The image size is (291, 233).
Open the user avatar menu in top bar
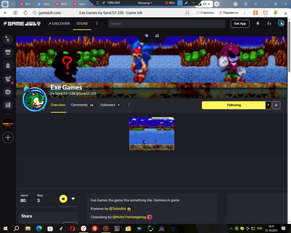pos(281,23)
